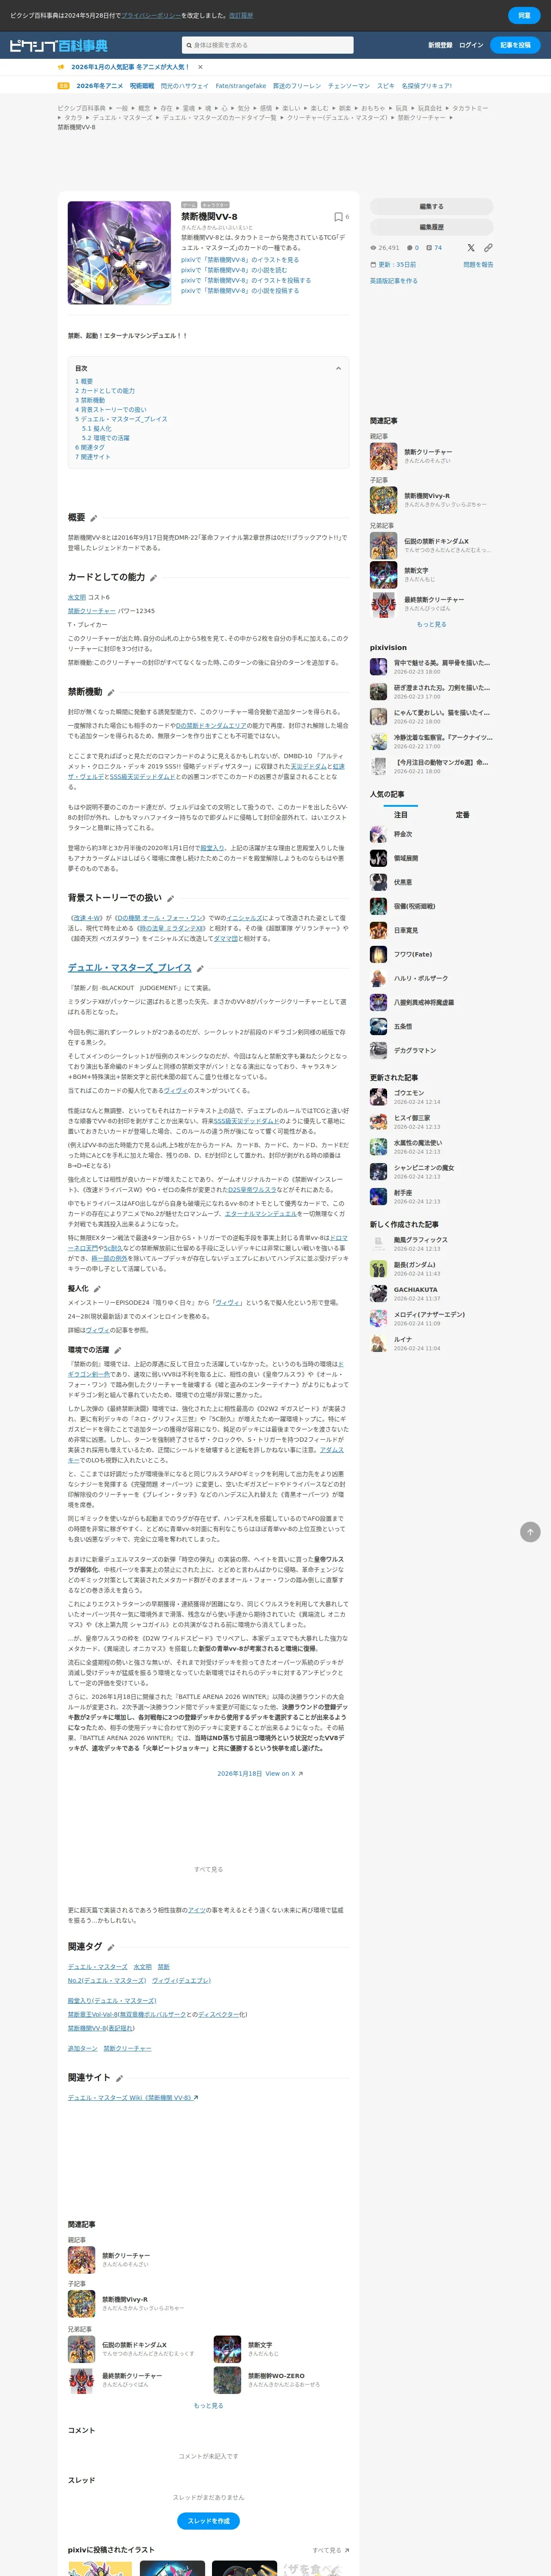Open 呪術廻戦 trending tag

tap(142, 86)
